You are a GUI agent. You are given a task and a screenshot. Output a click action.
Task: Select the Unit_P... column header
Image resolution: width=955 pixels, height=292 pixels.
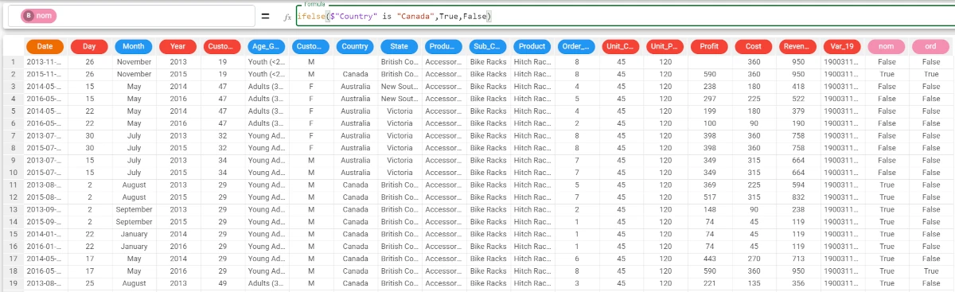coord(665,46)
